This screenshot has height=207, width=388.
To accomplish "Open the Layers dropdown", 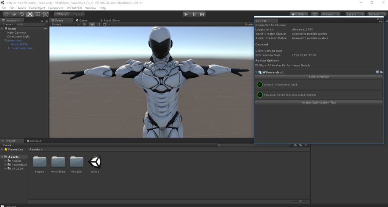I will tap(355, 14).
